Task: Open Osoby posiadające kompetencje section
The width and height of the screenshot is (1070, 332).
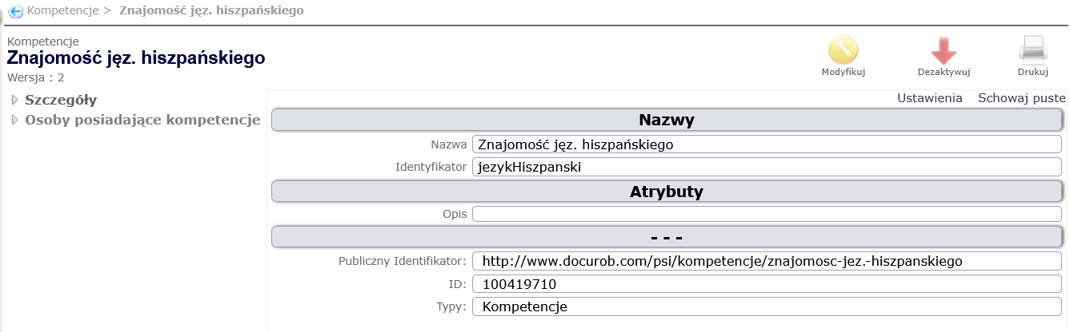Action: tap(142, 121)
